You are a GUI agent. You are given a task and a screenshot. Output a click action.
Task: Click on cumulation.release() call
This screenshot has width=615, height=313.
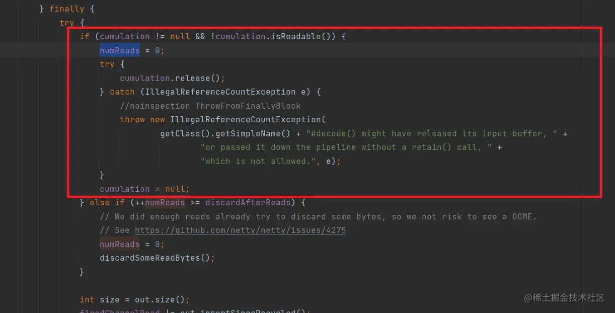172,78
